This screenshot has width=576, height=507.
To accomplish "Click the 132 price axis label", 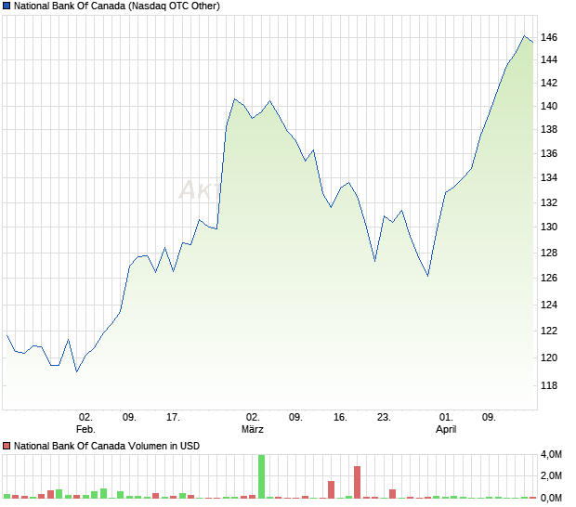I will pyautogui.click(x=549, y=202).
